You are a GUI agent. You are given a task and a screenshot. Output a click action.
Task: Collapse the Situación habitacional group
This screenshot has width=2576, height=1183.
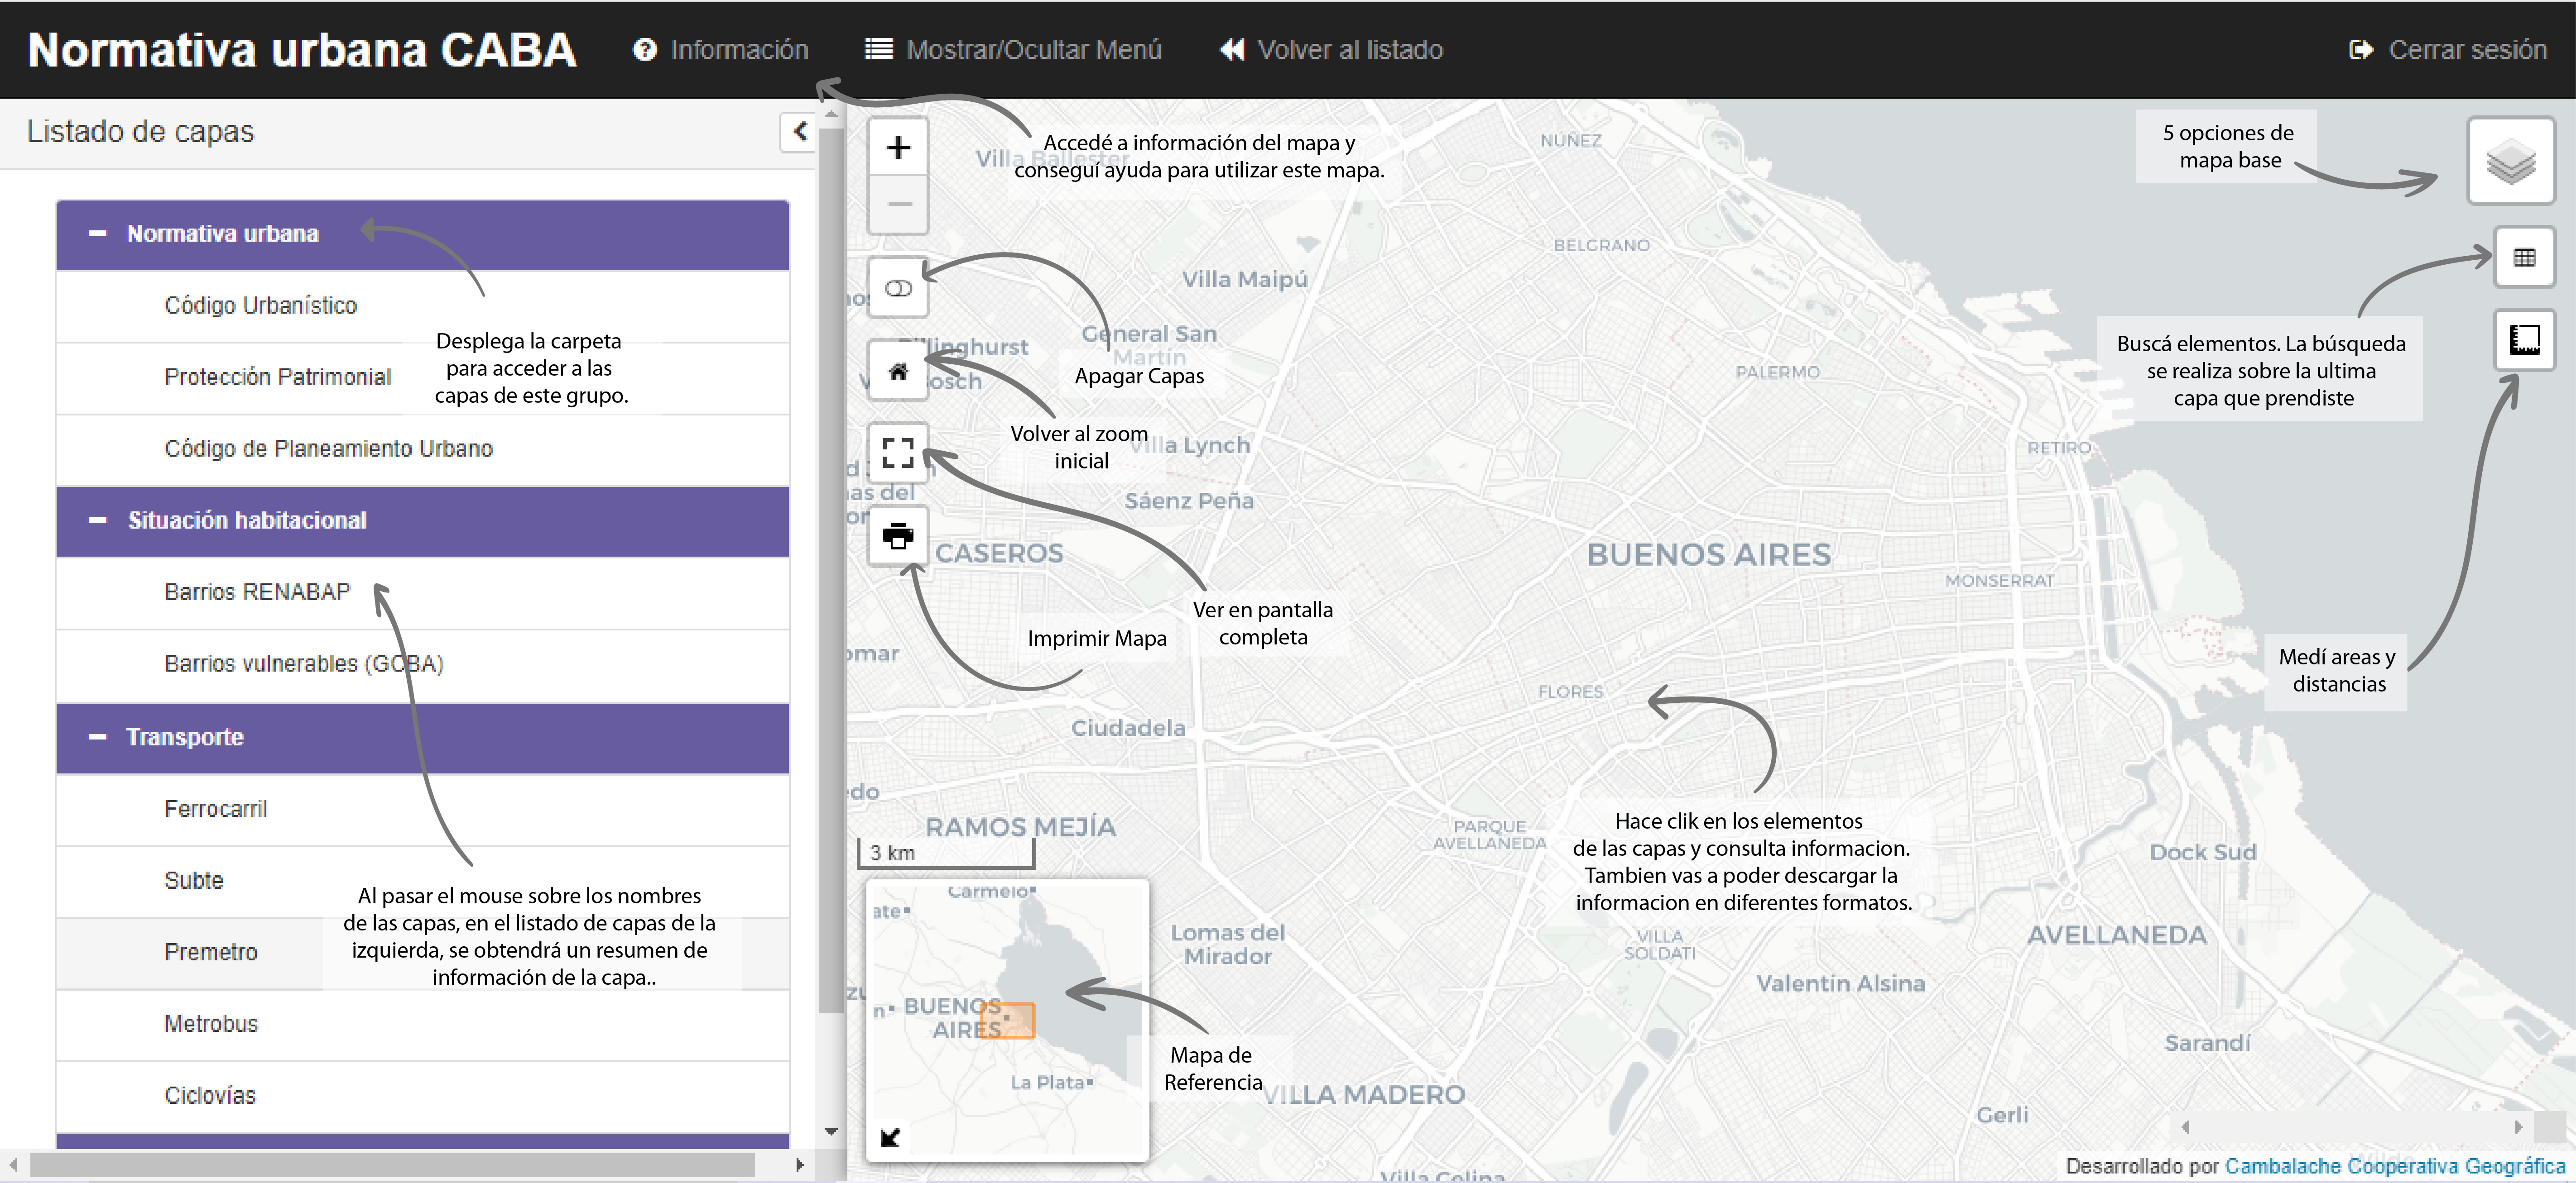point(422,521)
